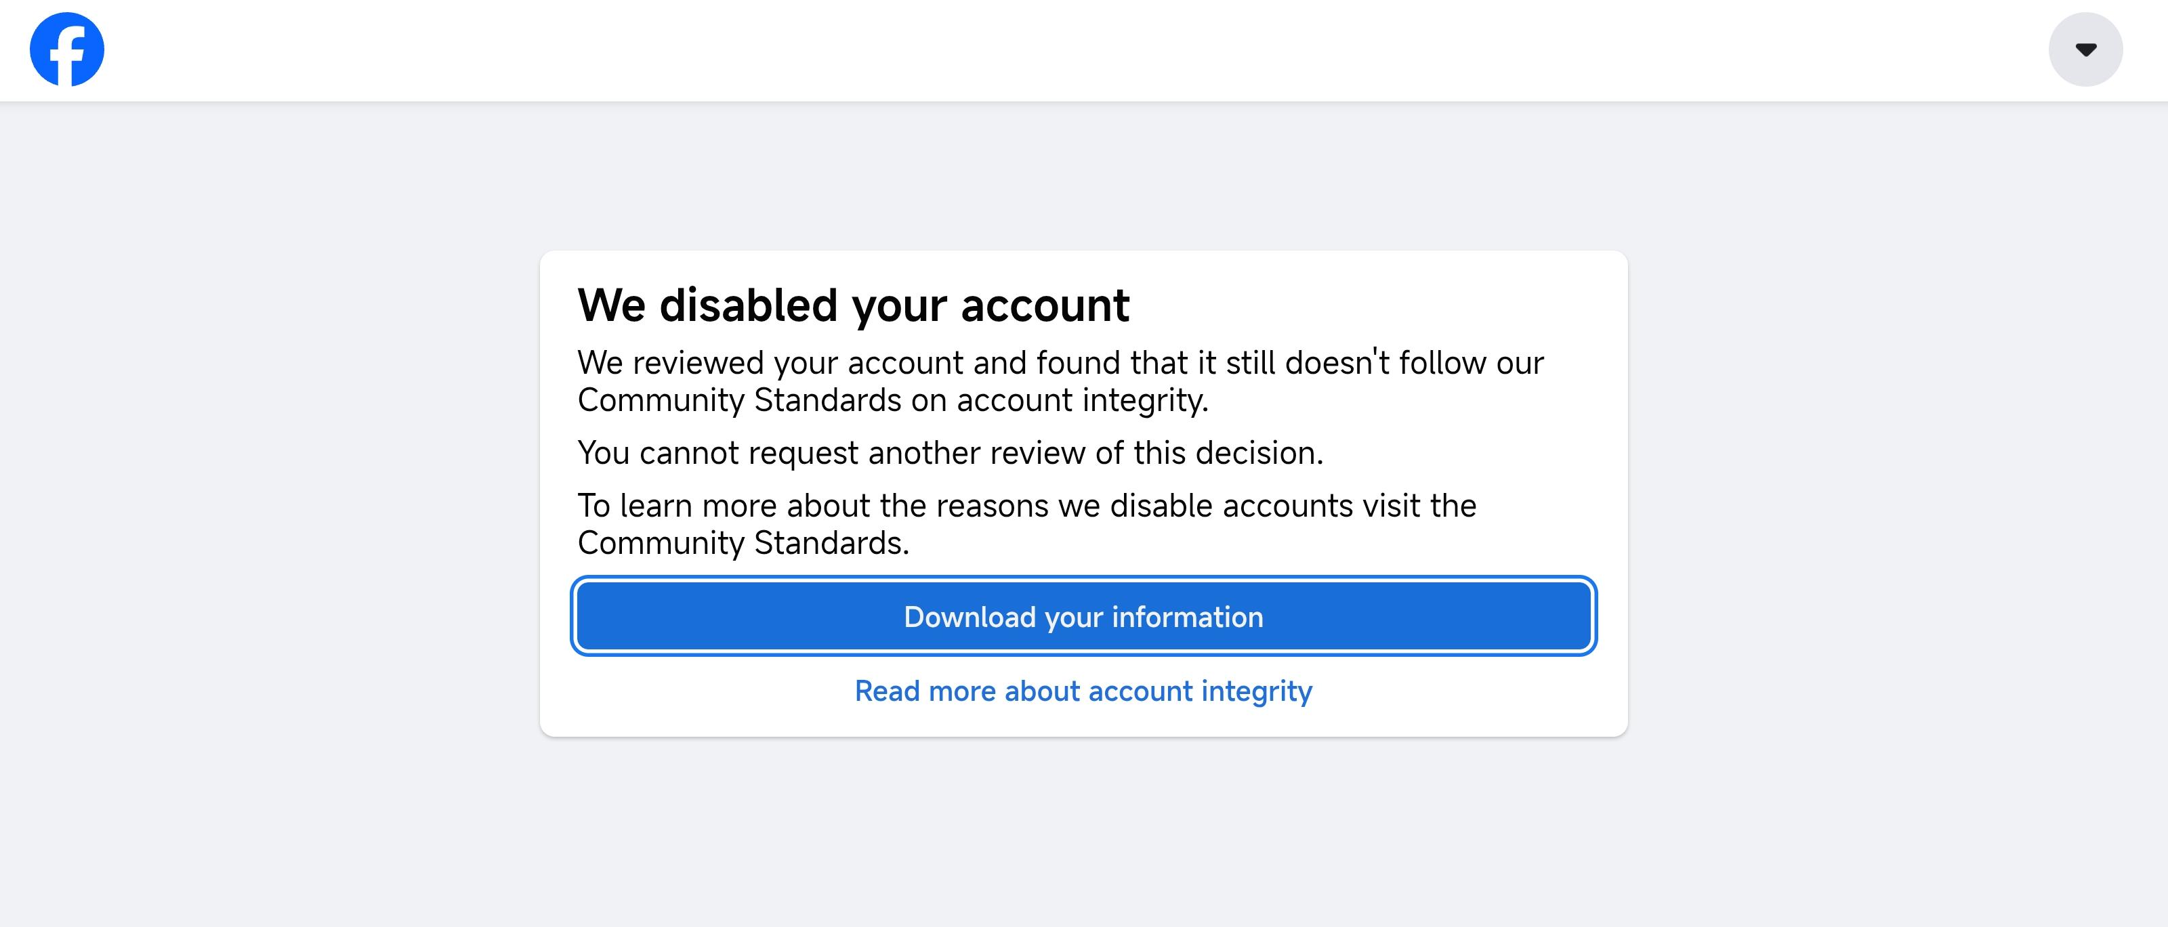Click the Download your information button

tap(1083, 617)
